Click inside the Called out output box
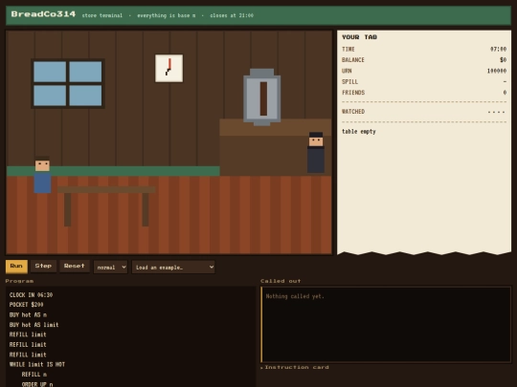Screen dimensions: 517x387 click(x=386, y=325)
